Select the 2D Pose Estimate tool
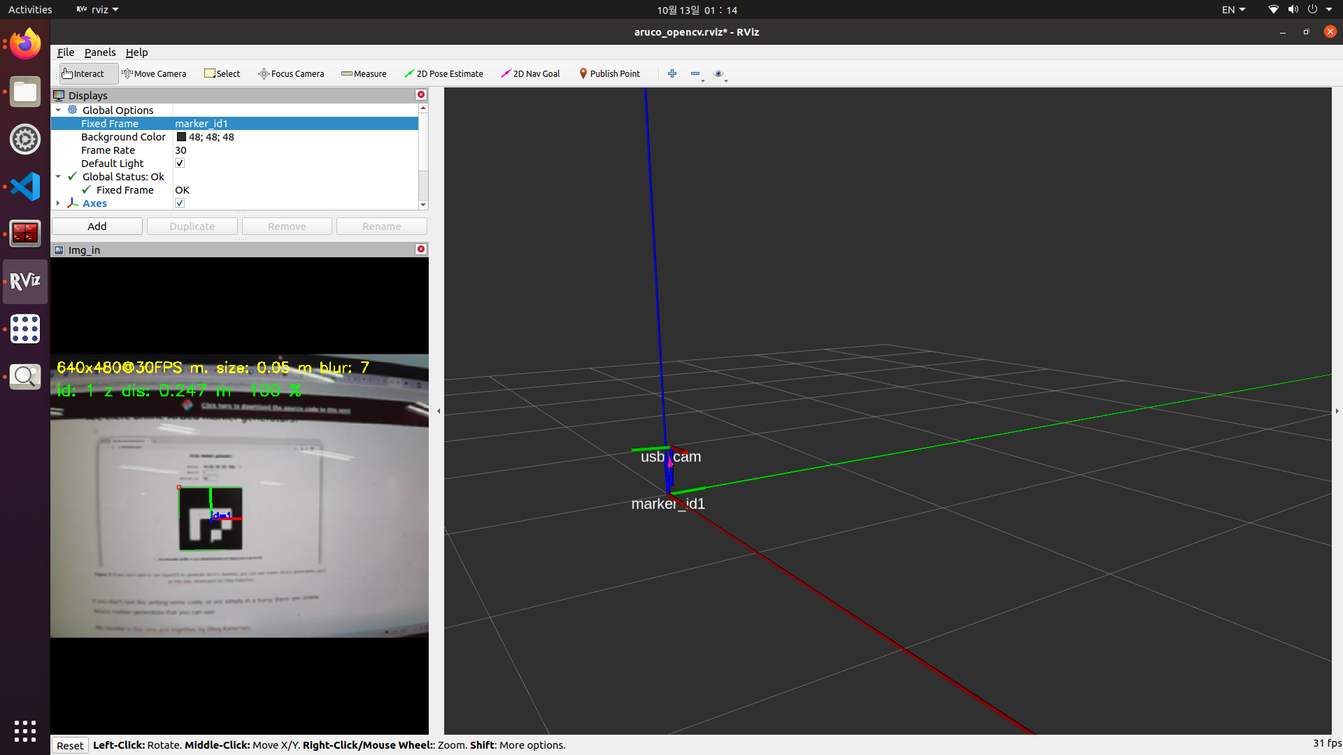The width and height of the screenshot is (1343, 755). [443, 73]
